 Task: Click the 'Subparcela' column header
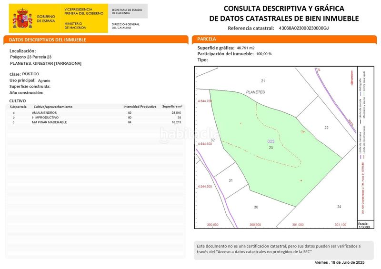click(18, 107)
